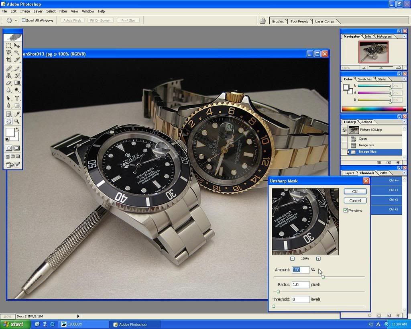This screenshot has width=411, height=329.
Task: Switch to Full Screen Mode with Menu Bar
Action: click(12, 157)
